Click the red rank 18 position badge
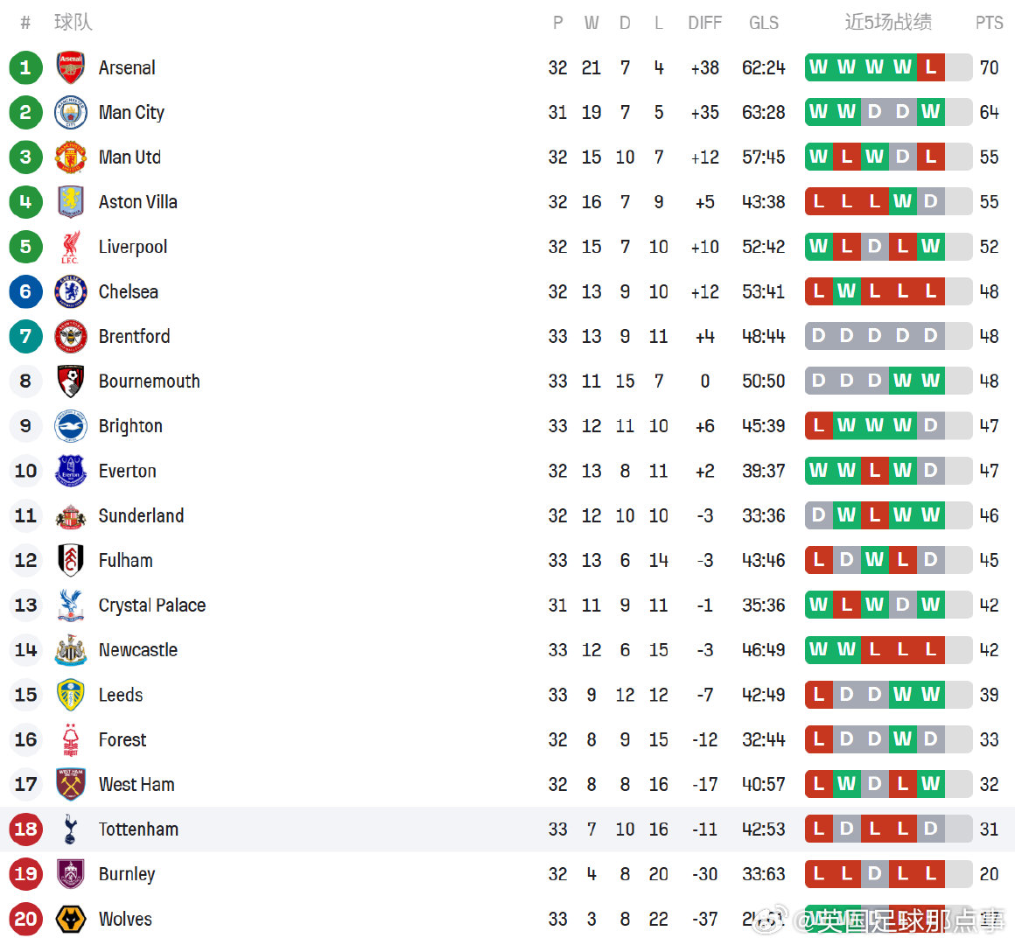The height and width of the screenshot is (945, 1015). (x=25, y=829)
